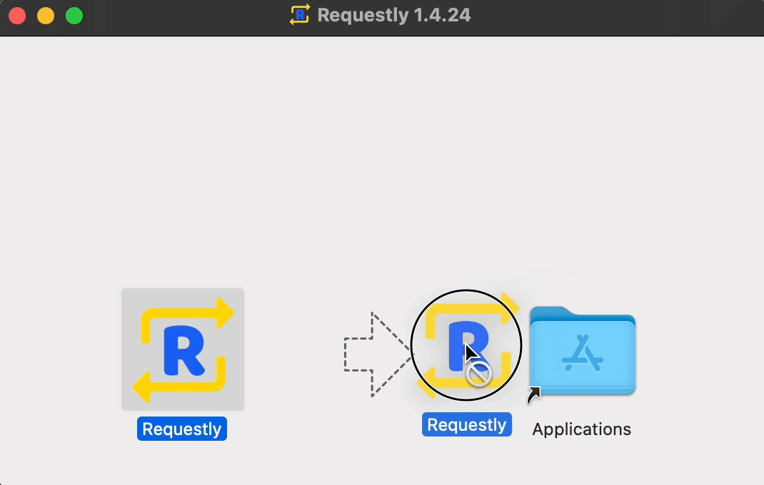Close the Requestly installer window
764x485 pixels.
point(17,16)
